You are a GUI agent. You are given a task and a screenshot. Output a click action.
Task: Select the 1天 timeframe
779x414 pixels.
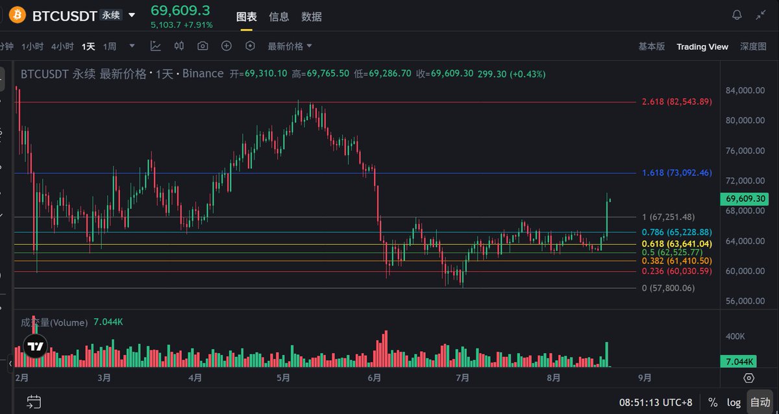[88, 46]
